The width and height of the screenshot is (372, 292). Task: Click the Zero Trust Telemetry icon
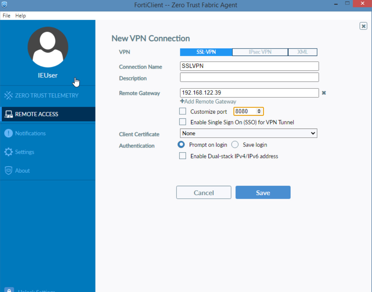[x=8, y=95]
